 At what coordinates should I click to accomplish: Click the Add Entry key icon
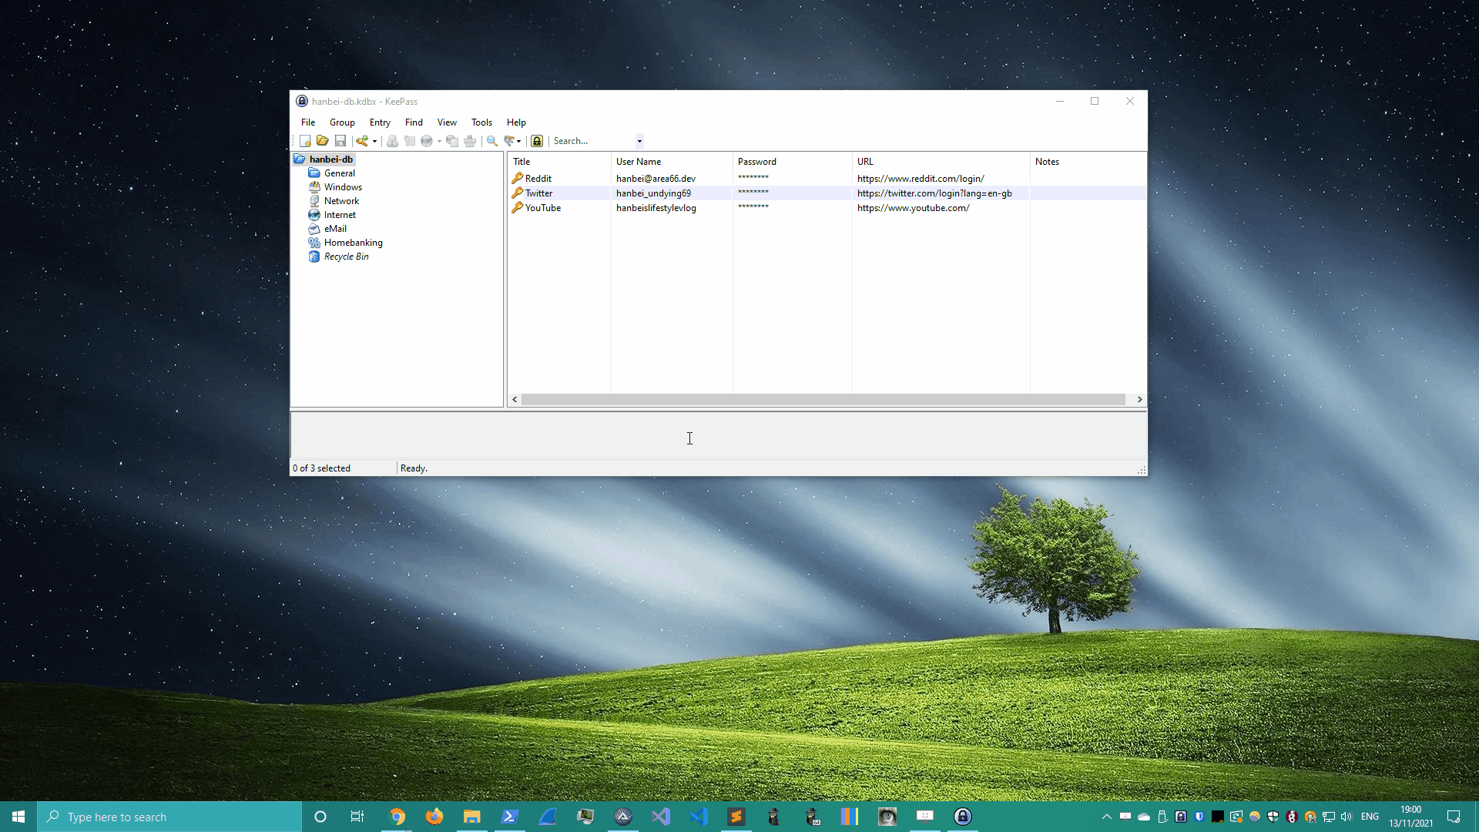pyautogui.click(x=362, y=141)
